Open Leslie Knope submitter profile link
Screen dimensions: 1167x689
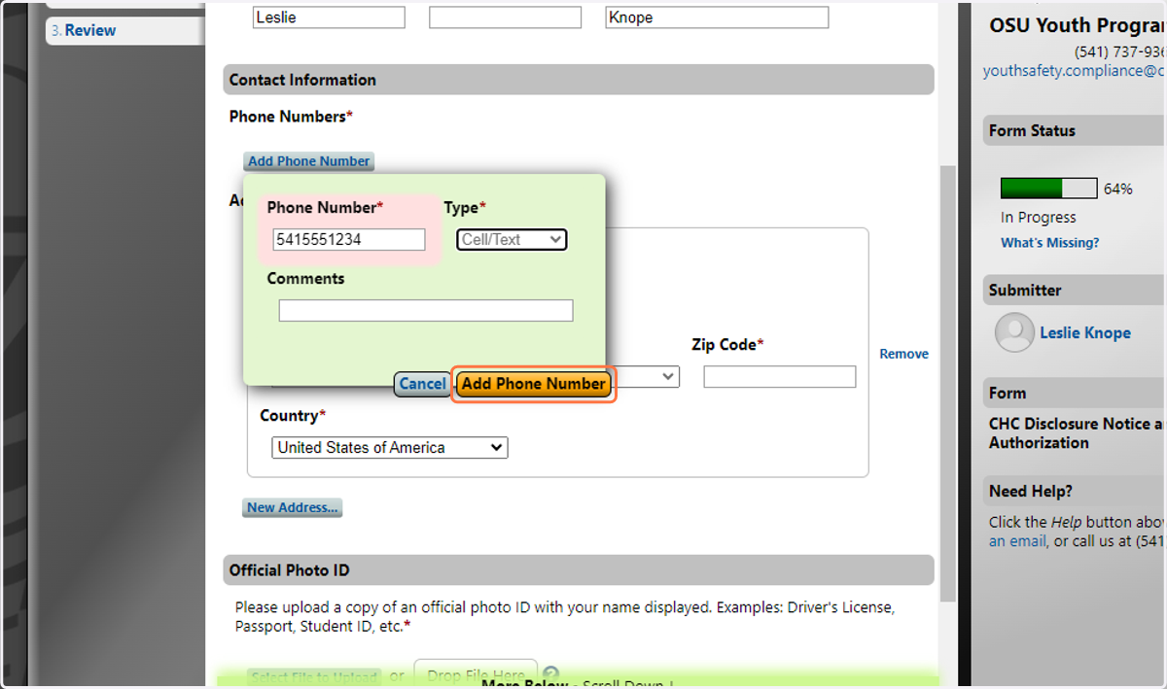(1085, 332)
